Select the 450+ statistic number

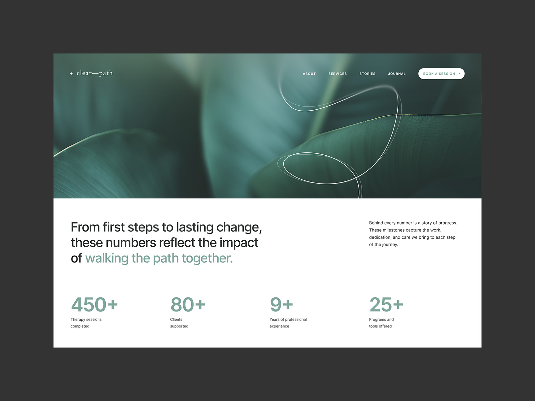tap(94, 304)
